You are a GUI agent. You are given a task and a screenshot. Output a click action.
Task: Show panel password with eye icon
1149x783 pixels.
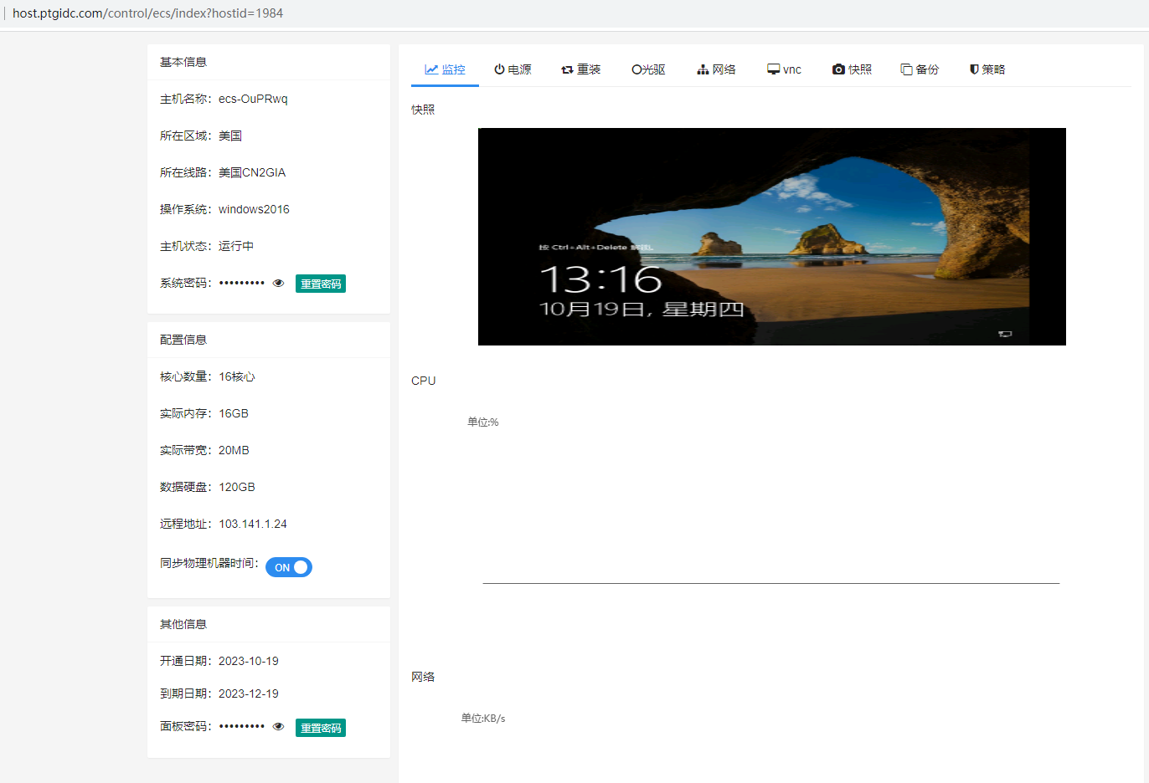pos(279,727)
